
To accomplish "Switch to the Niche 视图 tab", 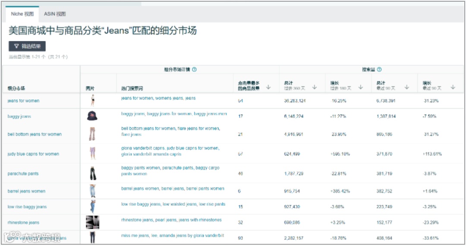I will [x=22, y=14].
